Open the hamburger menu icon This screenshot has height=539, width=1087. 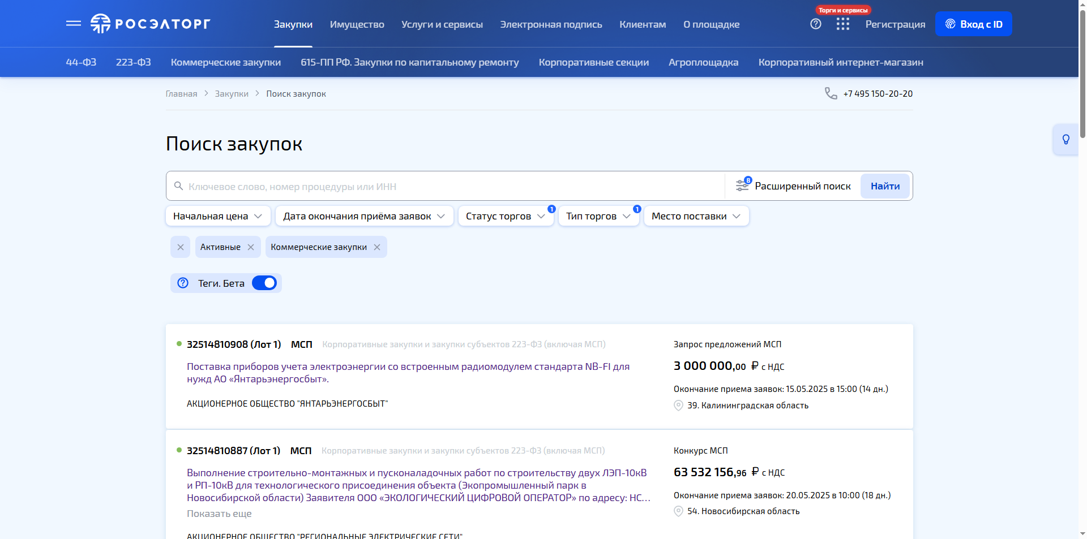(74, 24)
